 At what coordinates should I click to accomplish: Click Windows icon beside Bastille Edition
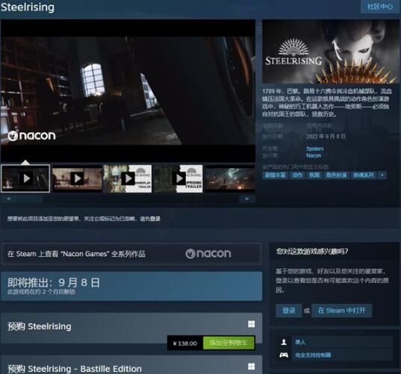(x=252, y=367)
